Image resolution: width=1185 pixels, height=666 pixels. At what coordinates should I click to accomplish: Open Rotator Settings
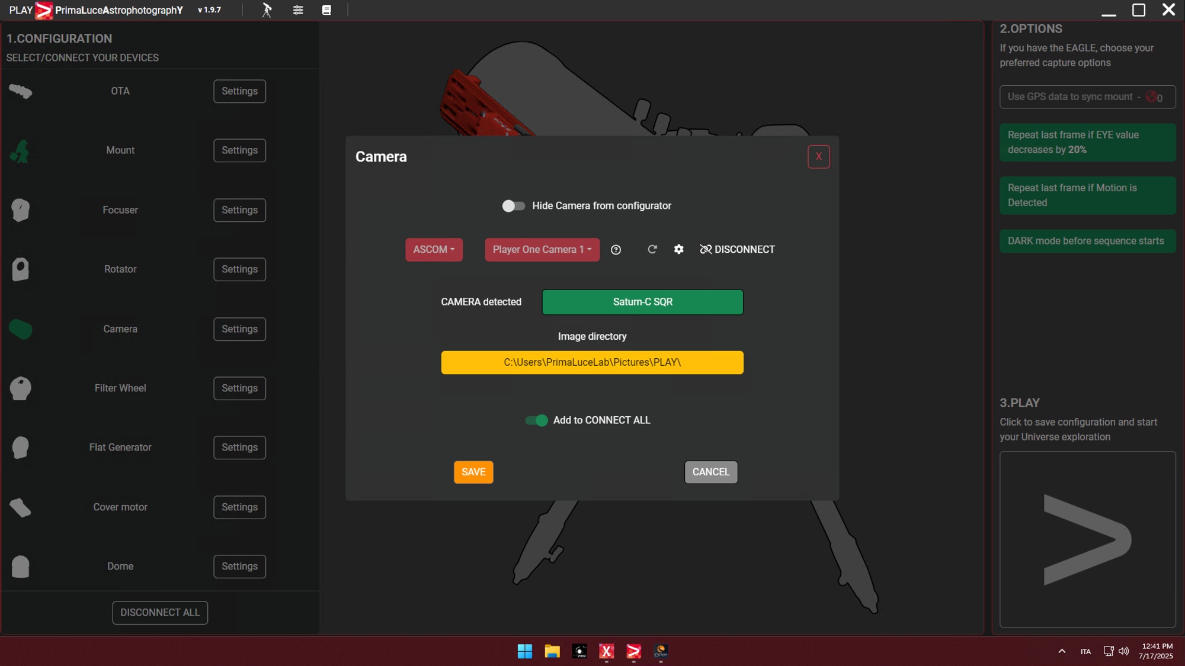(239, 269)
